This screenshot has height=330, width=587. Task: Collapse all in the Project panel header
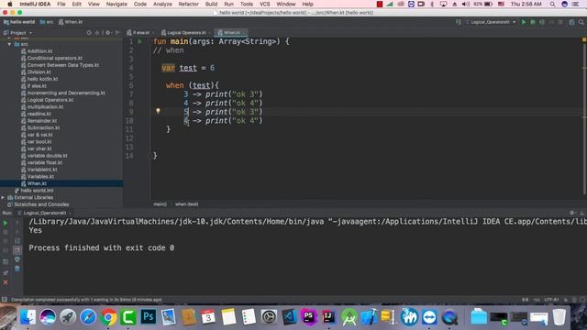pos(97,33)
